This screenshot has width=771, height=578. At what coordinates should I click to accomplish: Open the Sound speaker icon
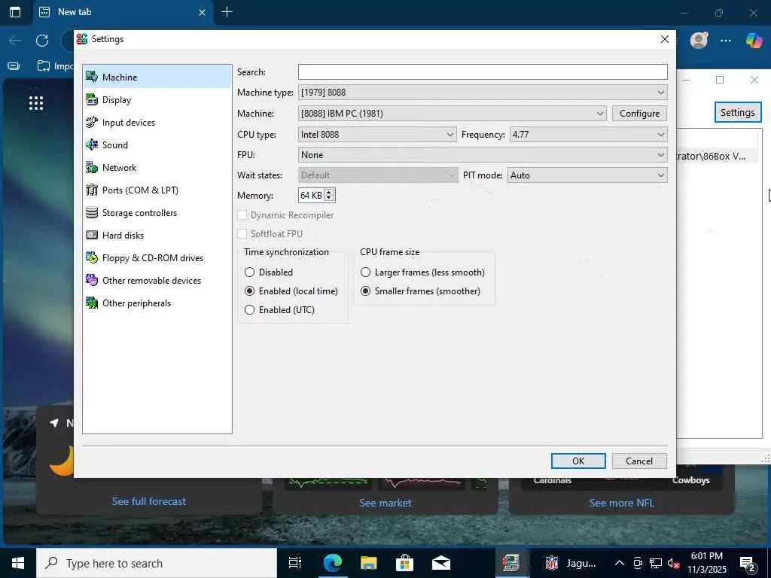tap(92, 144)
